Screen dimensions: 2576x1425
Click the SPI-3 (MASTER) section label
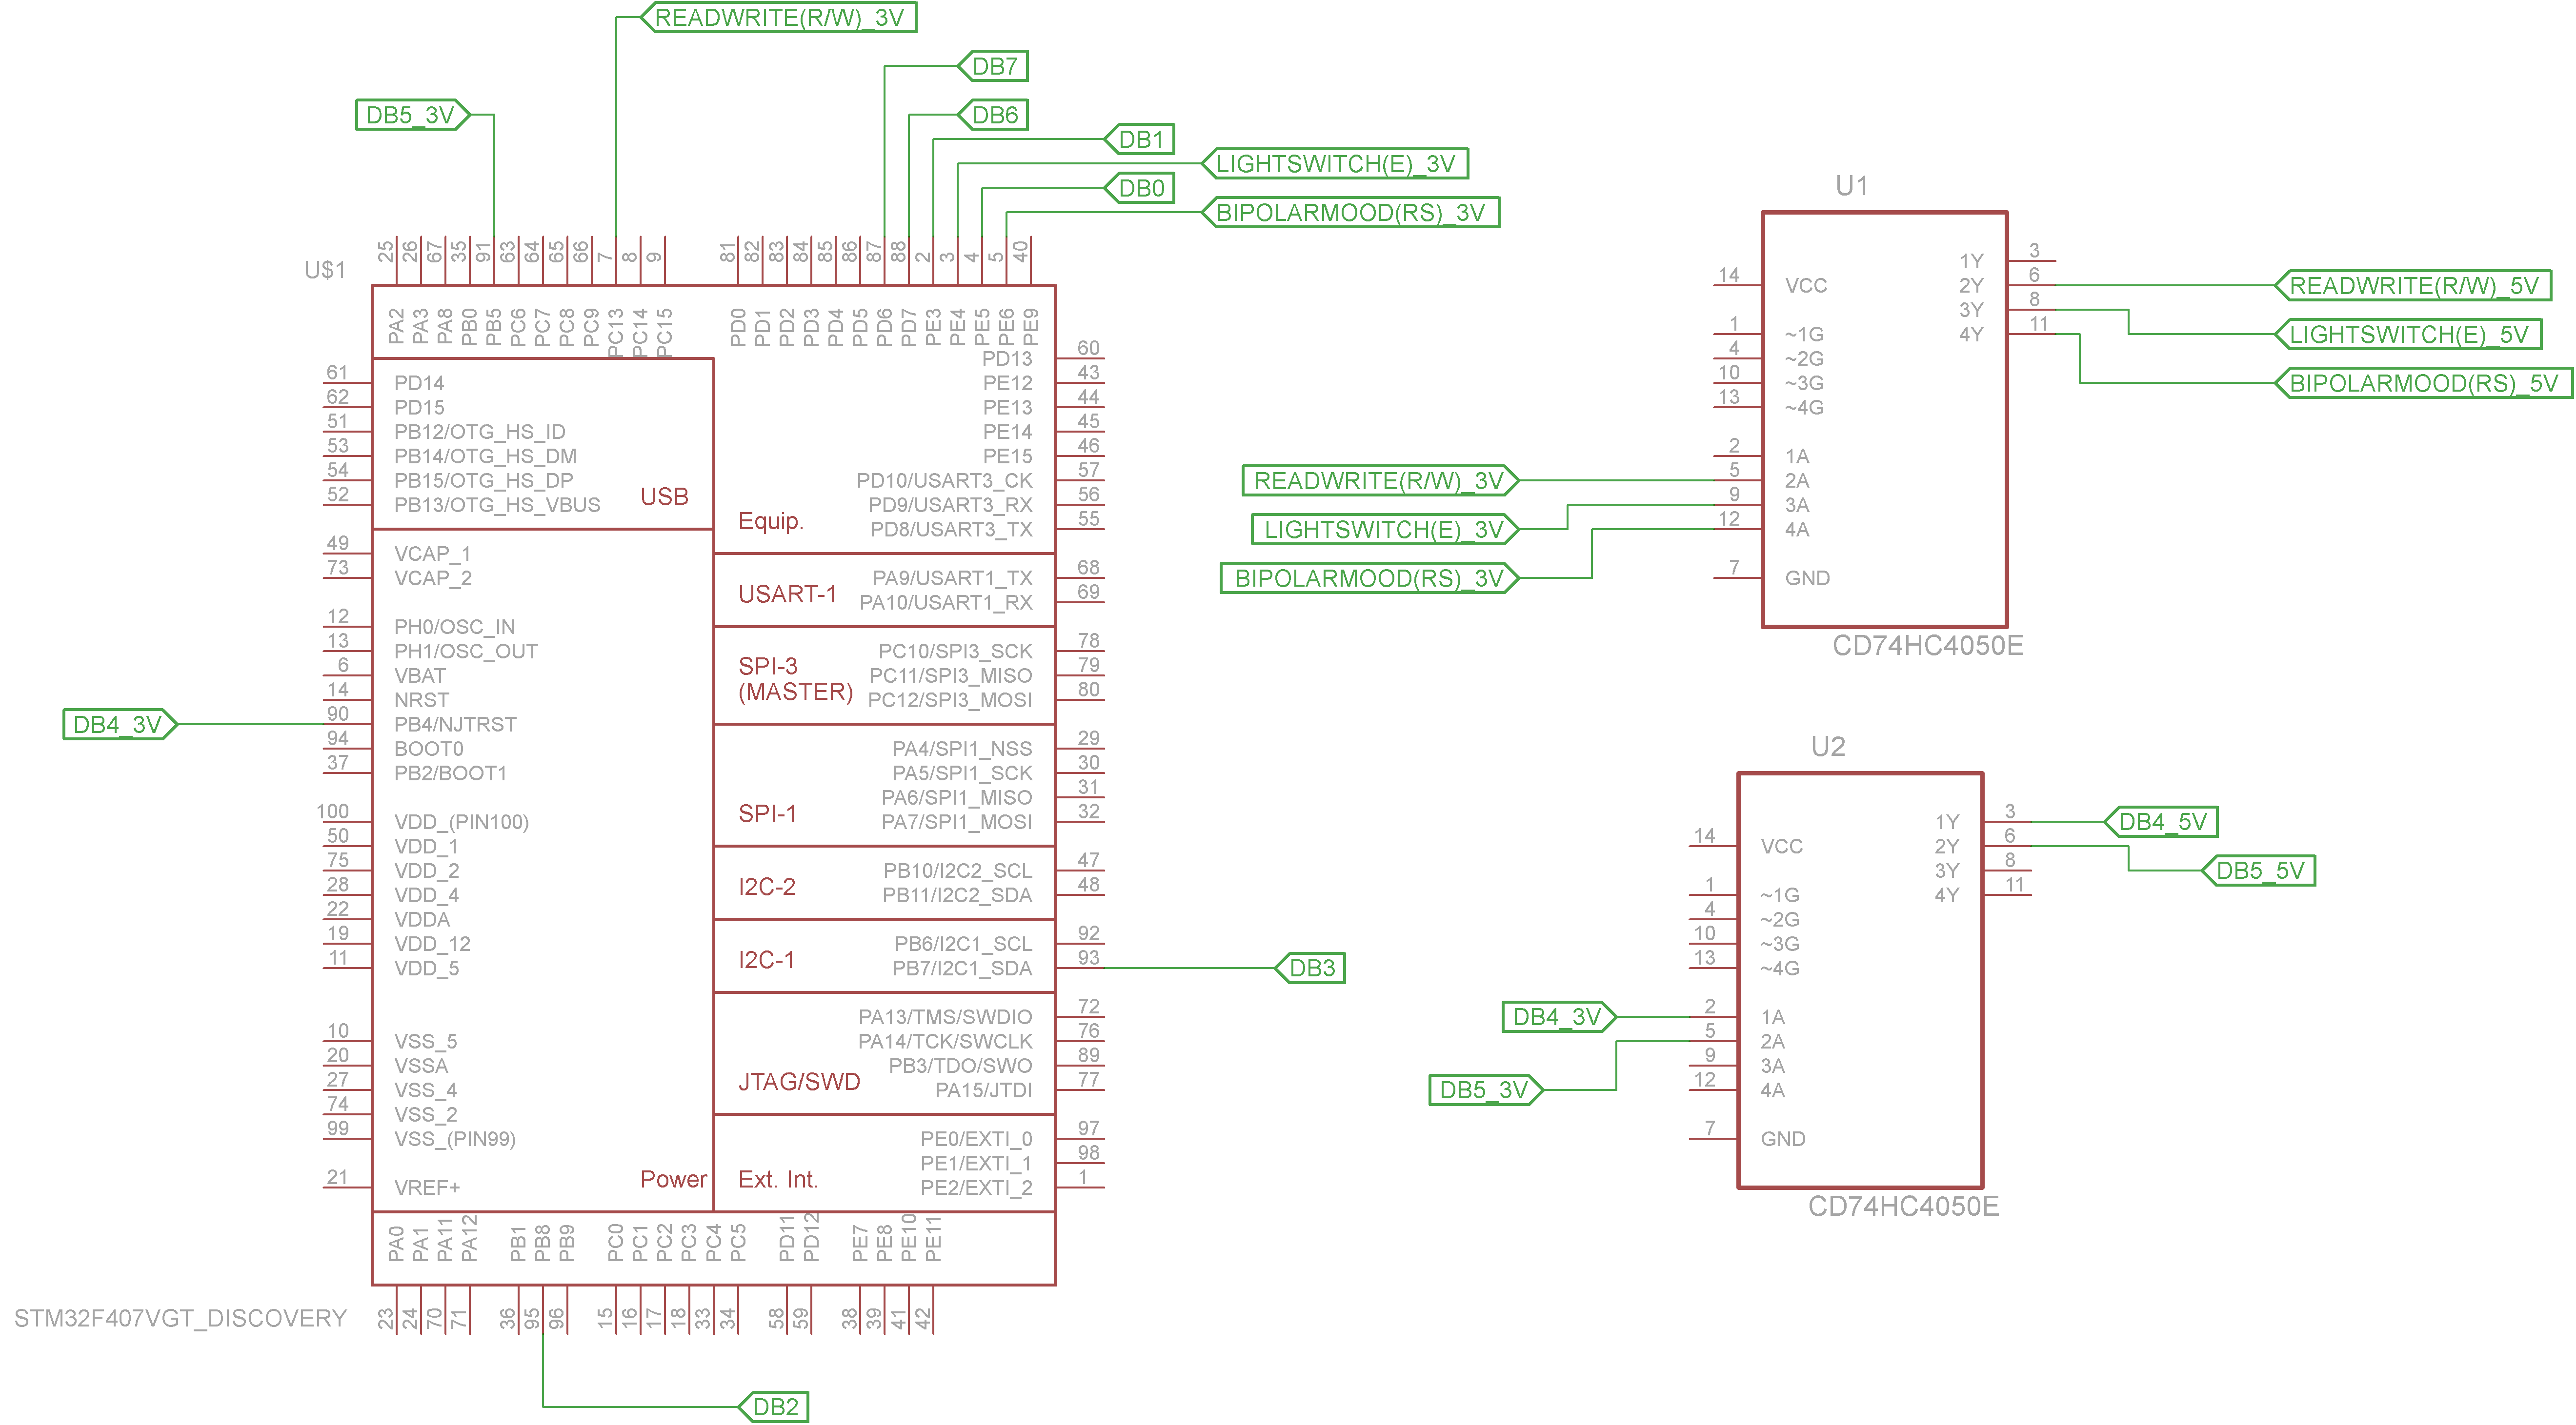pyautogui.click(x=795, y=679)
